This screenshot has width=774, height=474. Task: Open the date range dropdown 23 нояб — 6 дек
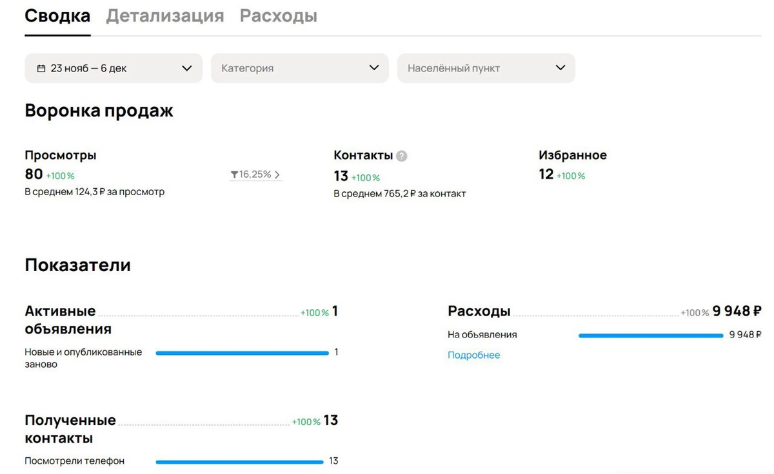point(114,68)
